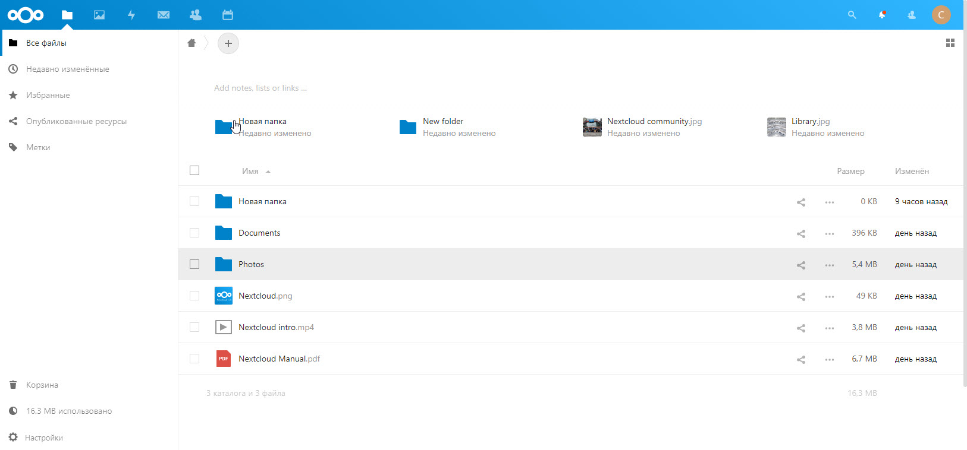The image size is (967, 450).
Task: Open the contacts menu icon in header
Action: point(912,15)
